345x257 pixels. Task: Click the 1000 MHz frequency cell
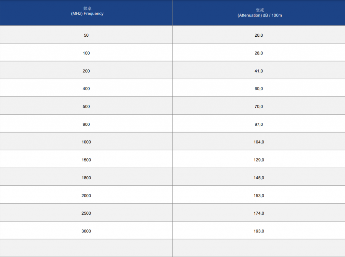coord(86,141)
